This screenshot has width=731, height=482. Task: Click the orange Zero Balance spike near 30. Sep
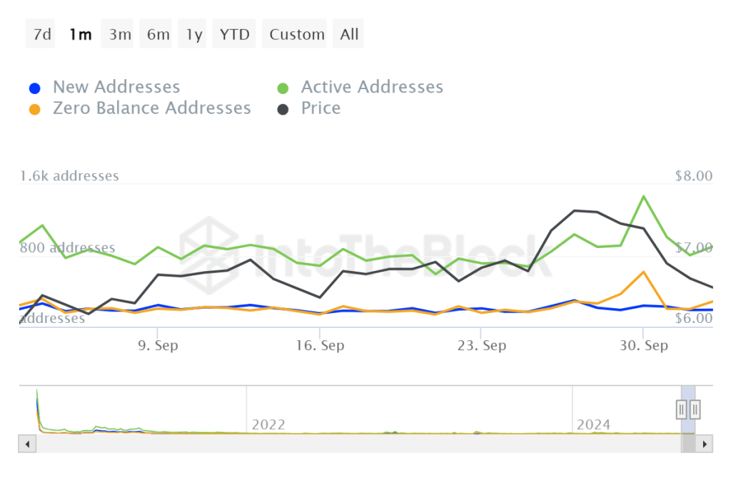pos(644,272)
